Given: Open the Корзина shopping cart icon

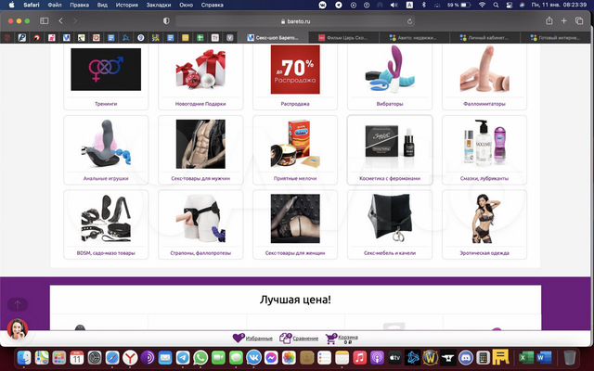Looking at the screenshot, I should (331, 339).
